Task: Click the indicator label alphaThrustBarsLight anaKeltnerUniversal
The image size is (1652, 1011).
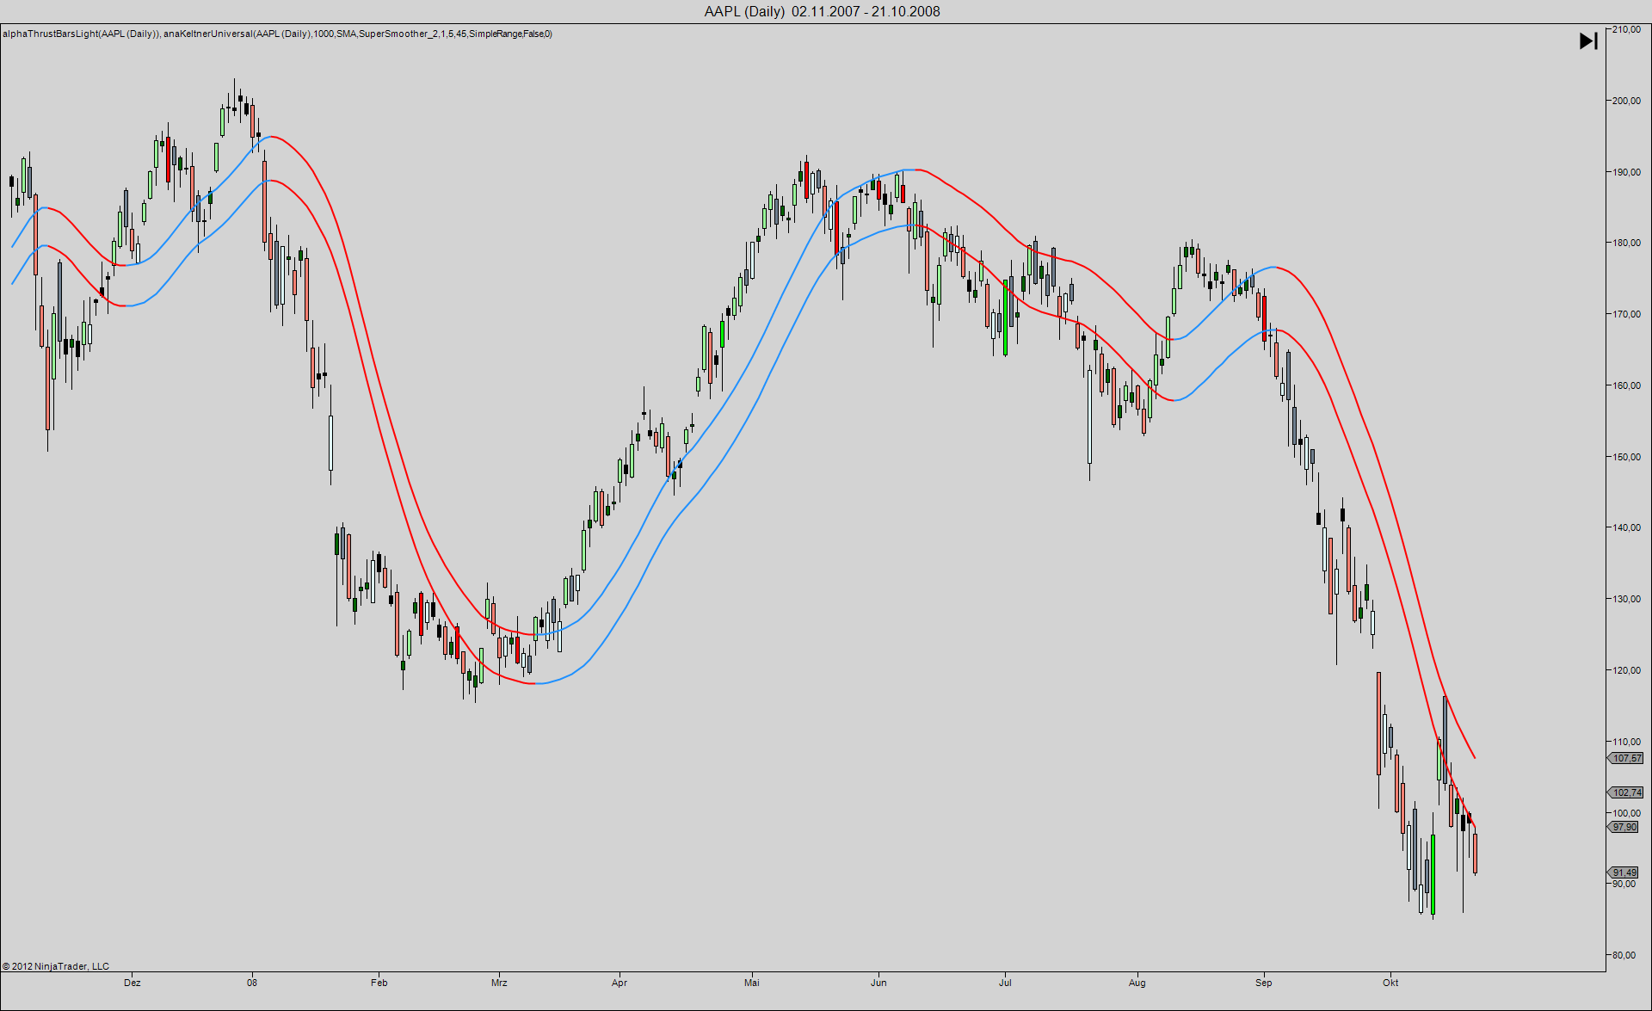Action: tap(277, 34)
